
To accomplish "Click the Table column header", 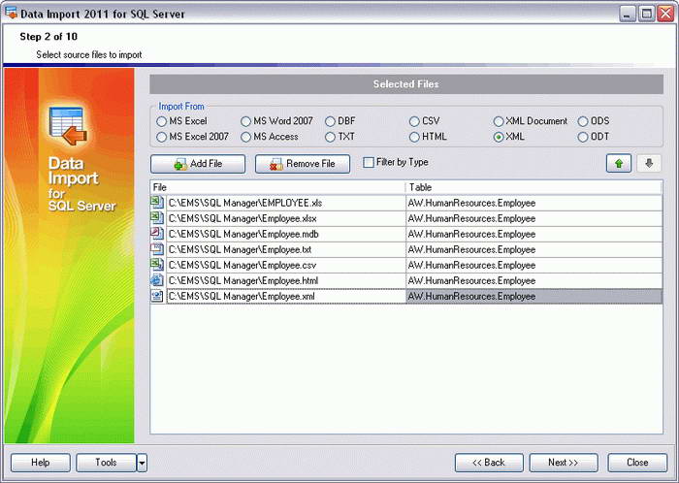I will (x=533, y=187).
